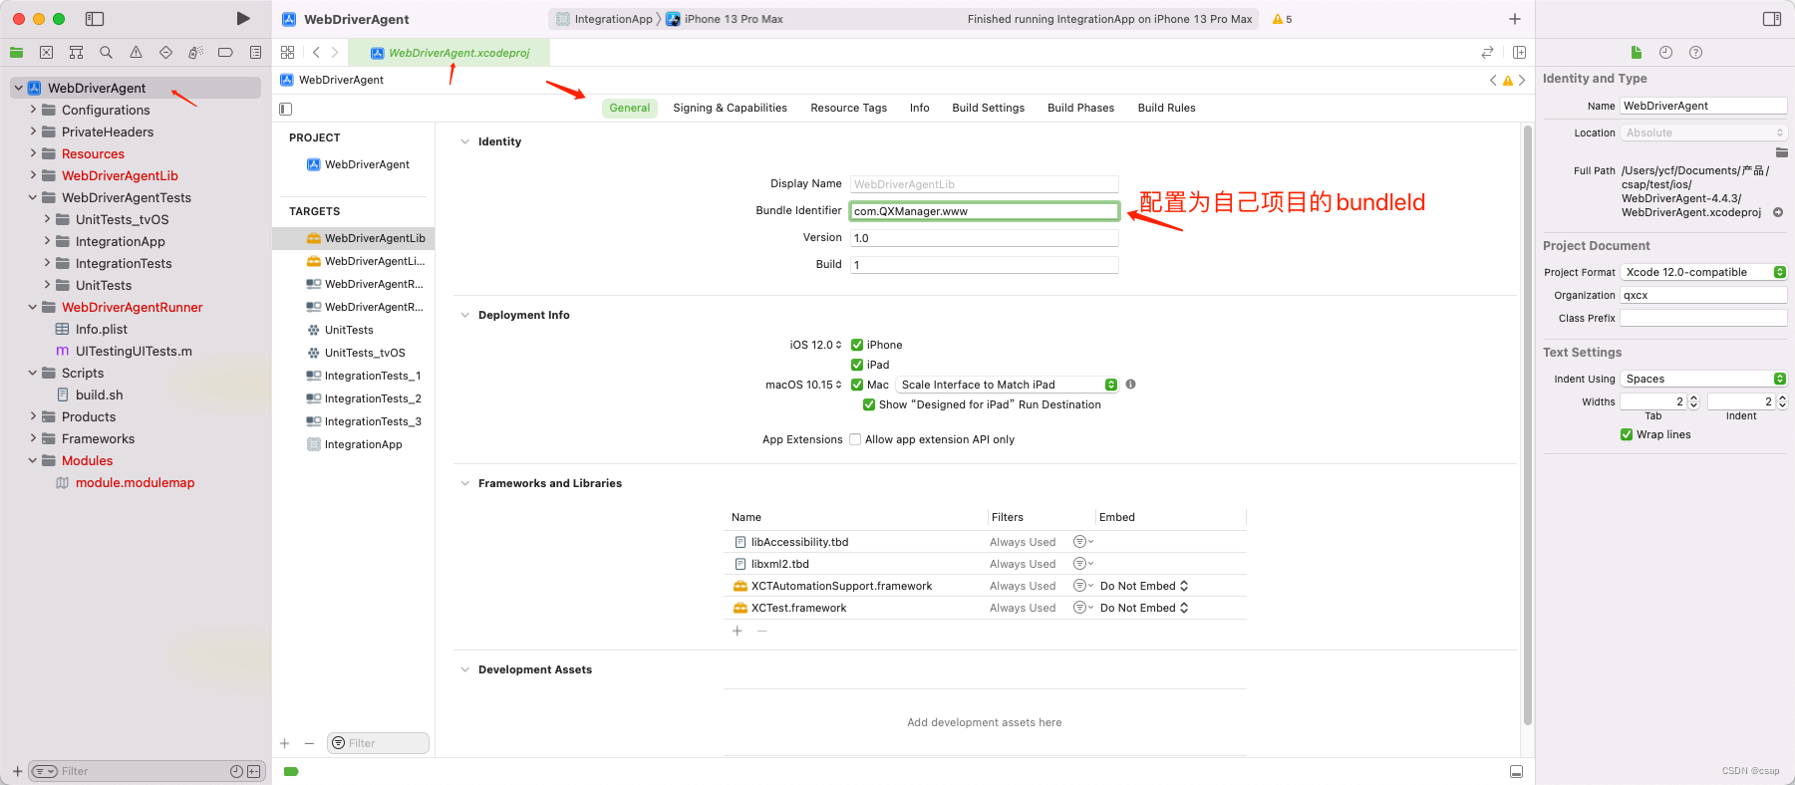Image resolution: width=1795 pixels, height=785 pixels.
Task: Open module.modulemap file
Action: point(136,482)
